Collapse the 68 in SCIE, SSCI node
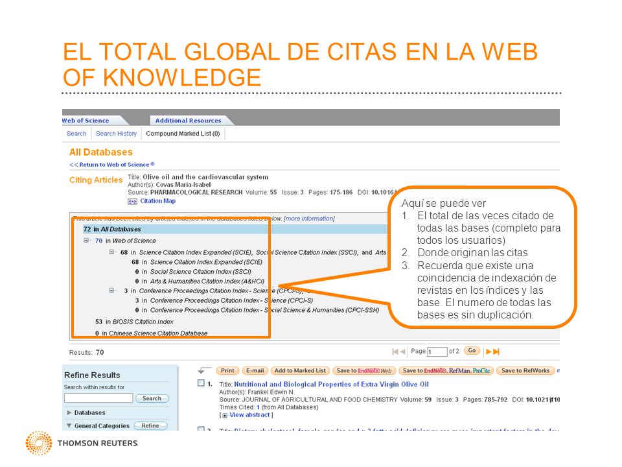Image resolution: width=622 pixels, height=467 pixels. [x=112, y=252]
